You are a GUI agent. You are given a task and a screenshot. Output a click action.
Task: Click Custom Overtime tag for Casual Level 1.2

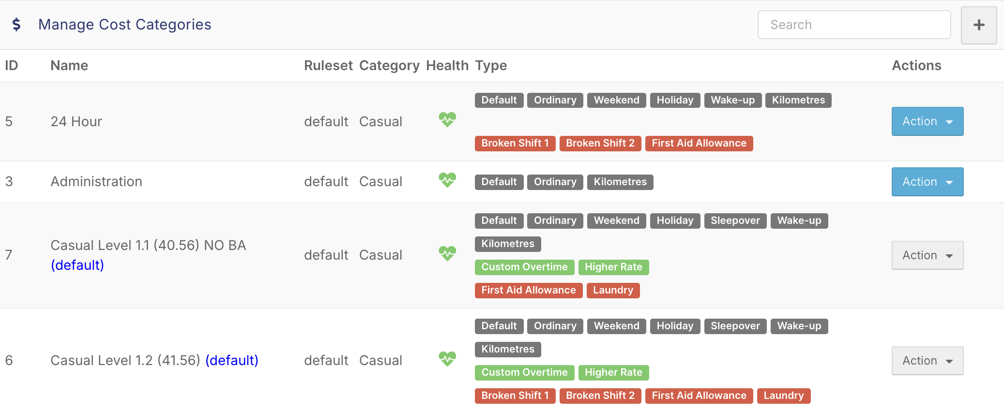pyautogui.click(x=524, y=372)
